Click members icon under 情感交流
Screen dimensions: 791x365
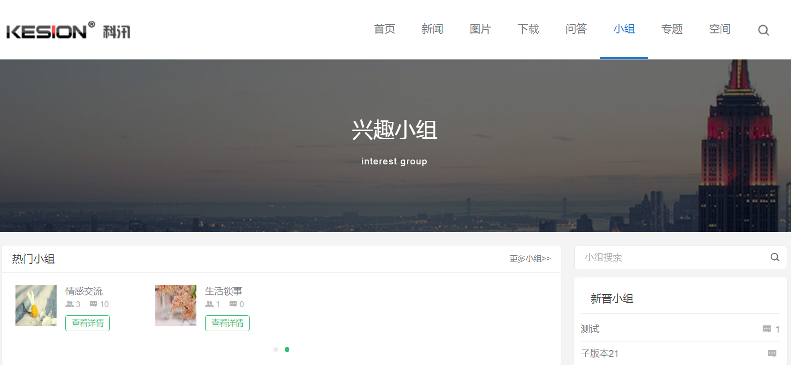(70, 304)
